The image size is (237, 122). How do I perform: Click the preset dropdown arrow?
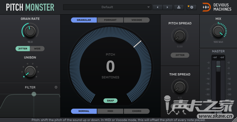148,7
